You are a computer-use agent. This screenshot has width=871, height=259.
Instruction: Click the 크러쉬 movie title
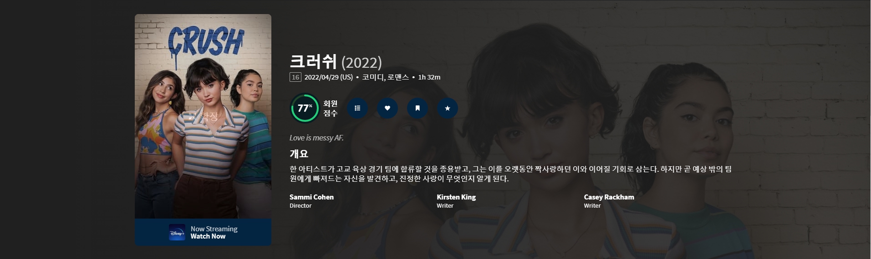[313, 61]
